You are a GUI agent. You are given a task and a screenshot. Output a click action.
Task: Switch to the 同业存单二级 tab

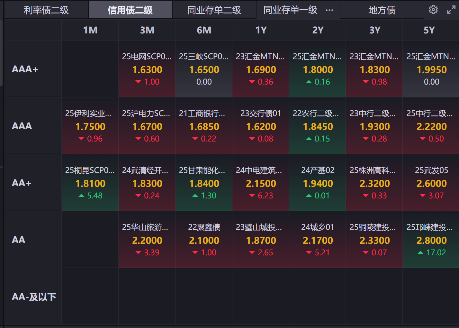pos(214,10)
